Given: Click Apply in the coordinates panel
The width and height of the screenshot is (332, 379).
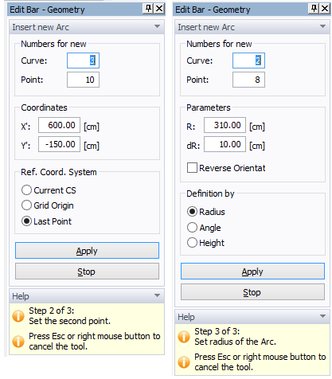Looking at the screenshot, I should pos(87,250).
